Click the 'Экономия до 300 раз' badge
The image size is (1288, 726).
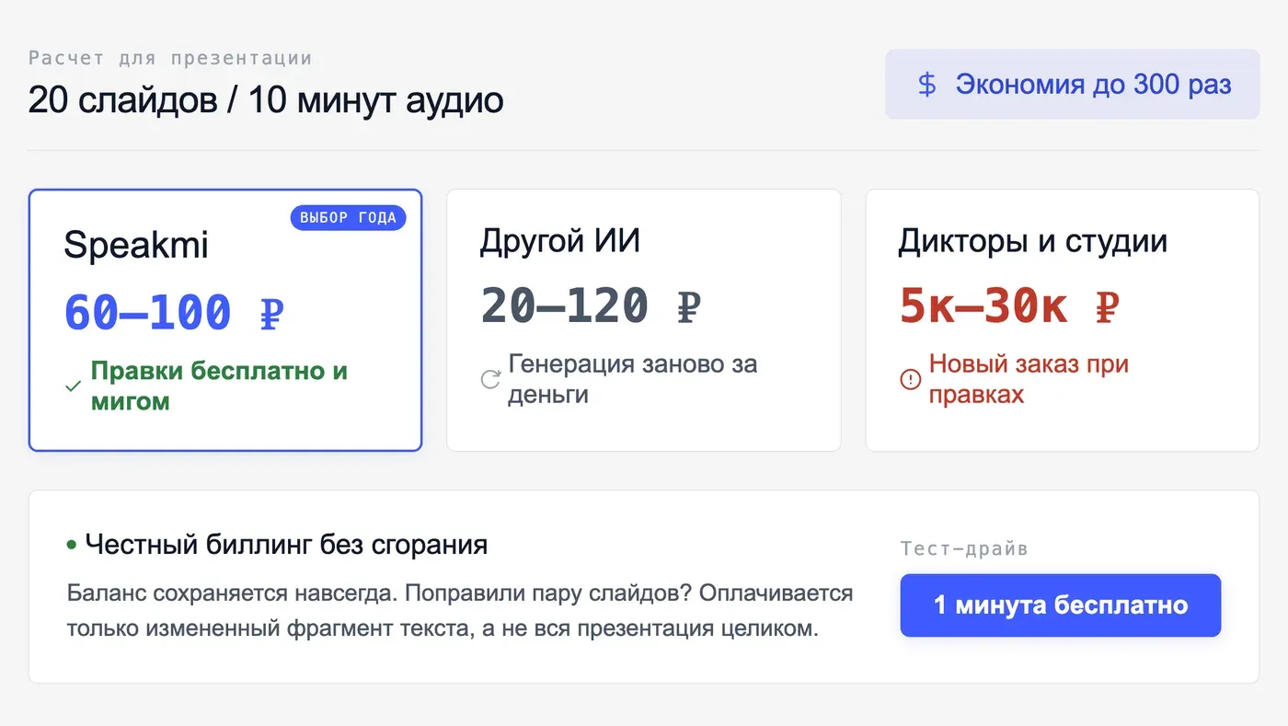1072,84
